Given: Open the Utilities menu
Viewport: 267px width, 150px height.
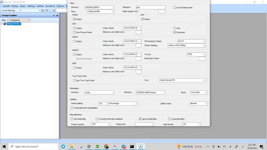Looking at the screenshot, I should (40, 6).
